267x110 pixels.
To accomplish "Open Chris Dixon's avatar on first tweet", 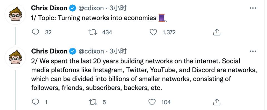I will 15,14.
